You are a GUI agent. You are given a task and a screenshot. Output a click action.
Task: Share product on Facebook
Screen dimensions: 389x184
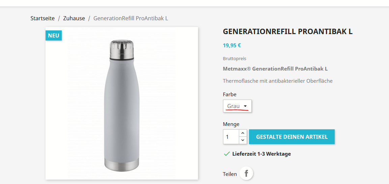click(246, 174)
